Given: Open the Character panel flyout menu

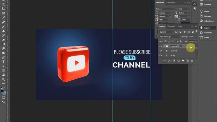Looking at the screenshot, I should click(x=189, y=3).
